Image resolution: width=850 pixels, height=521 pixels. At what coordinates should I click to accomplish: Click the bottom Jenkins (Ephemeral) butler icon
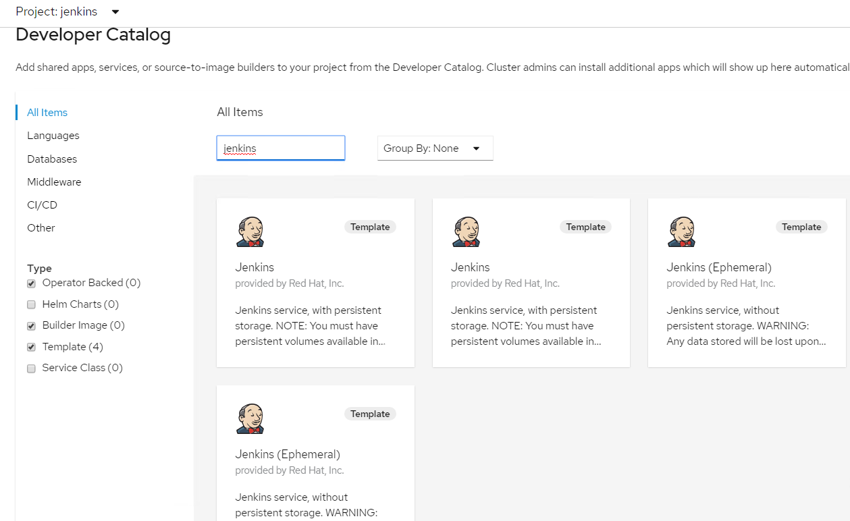[250, 419]
